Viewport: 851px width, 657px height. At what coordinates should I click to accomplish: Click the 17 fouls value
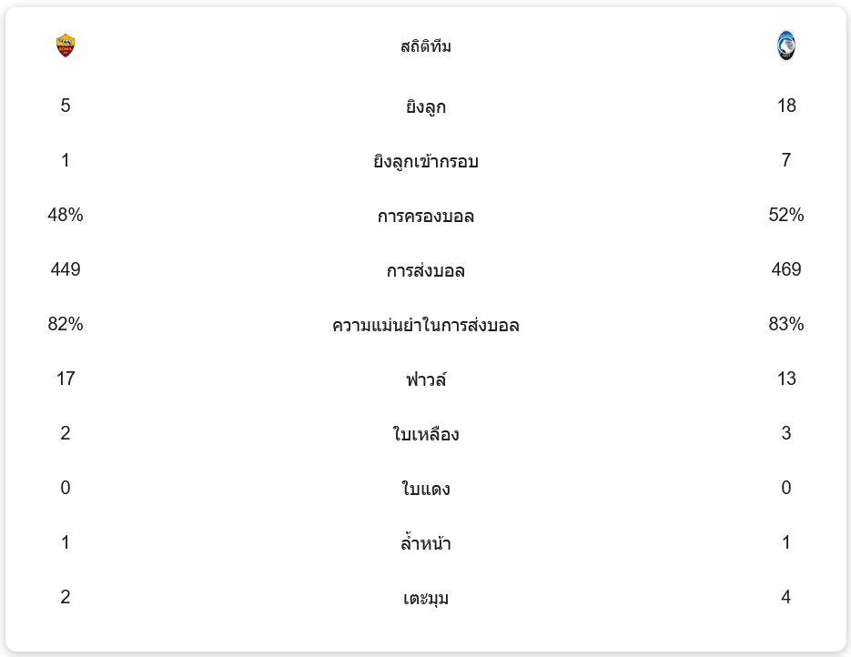pyautogui.click(x=66, y=379)
